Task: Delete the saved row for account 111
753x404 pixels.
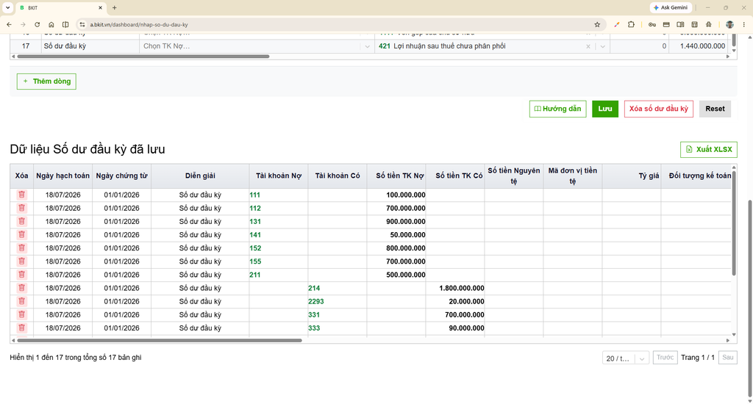Action: coord(21,195)
